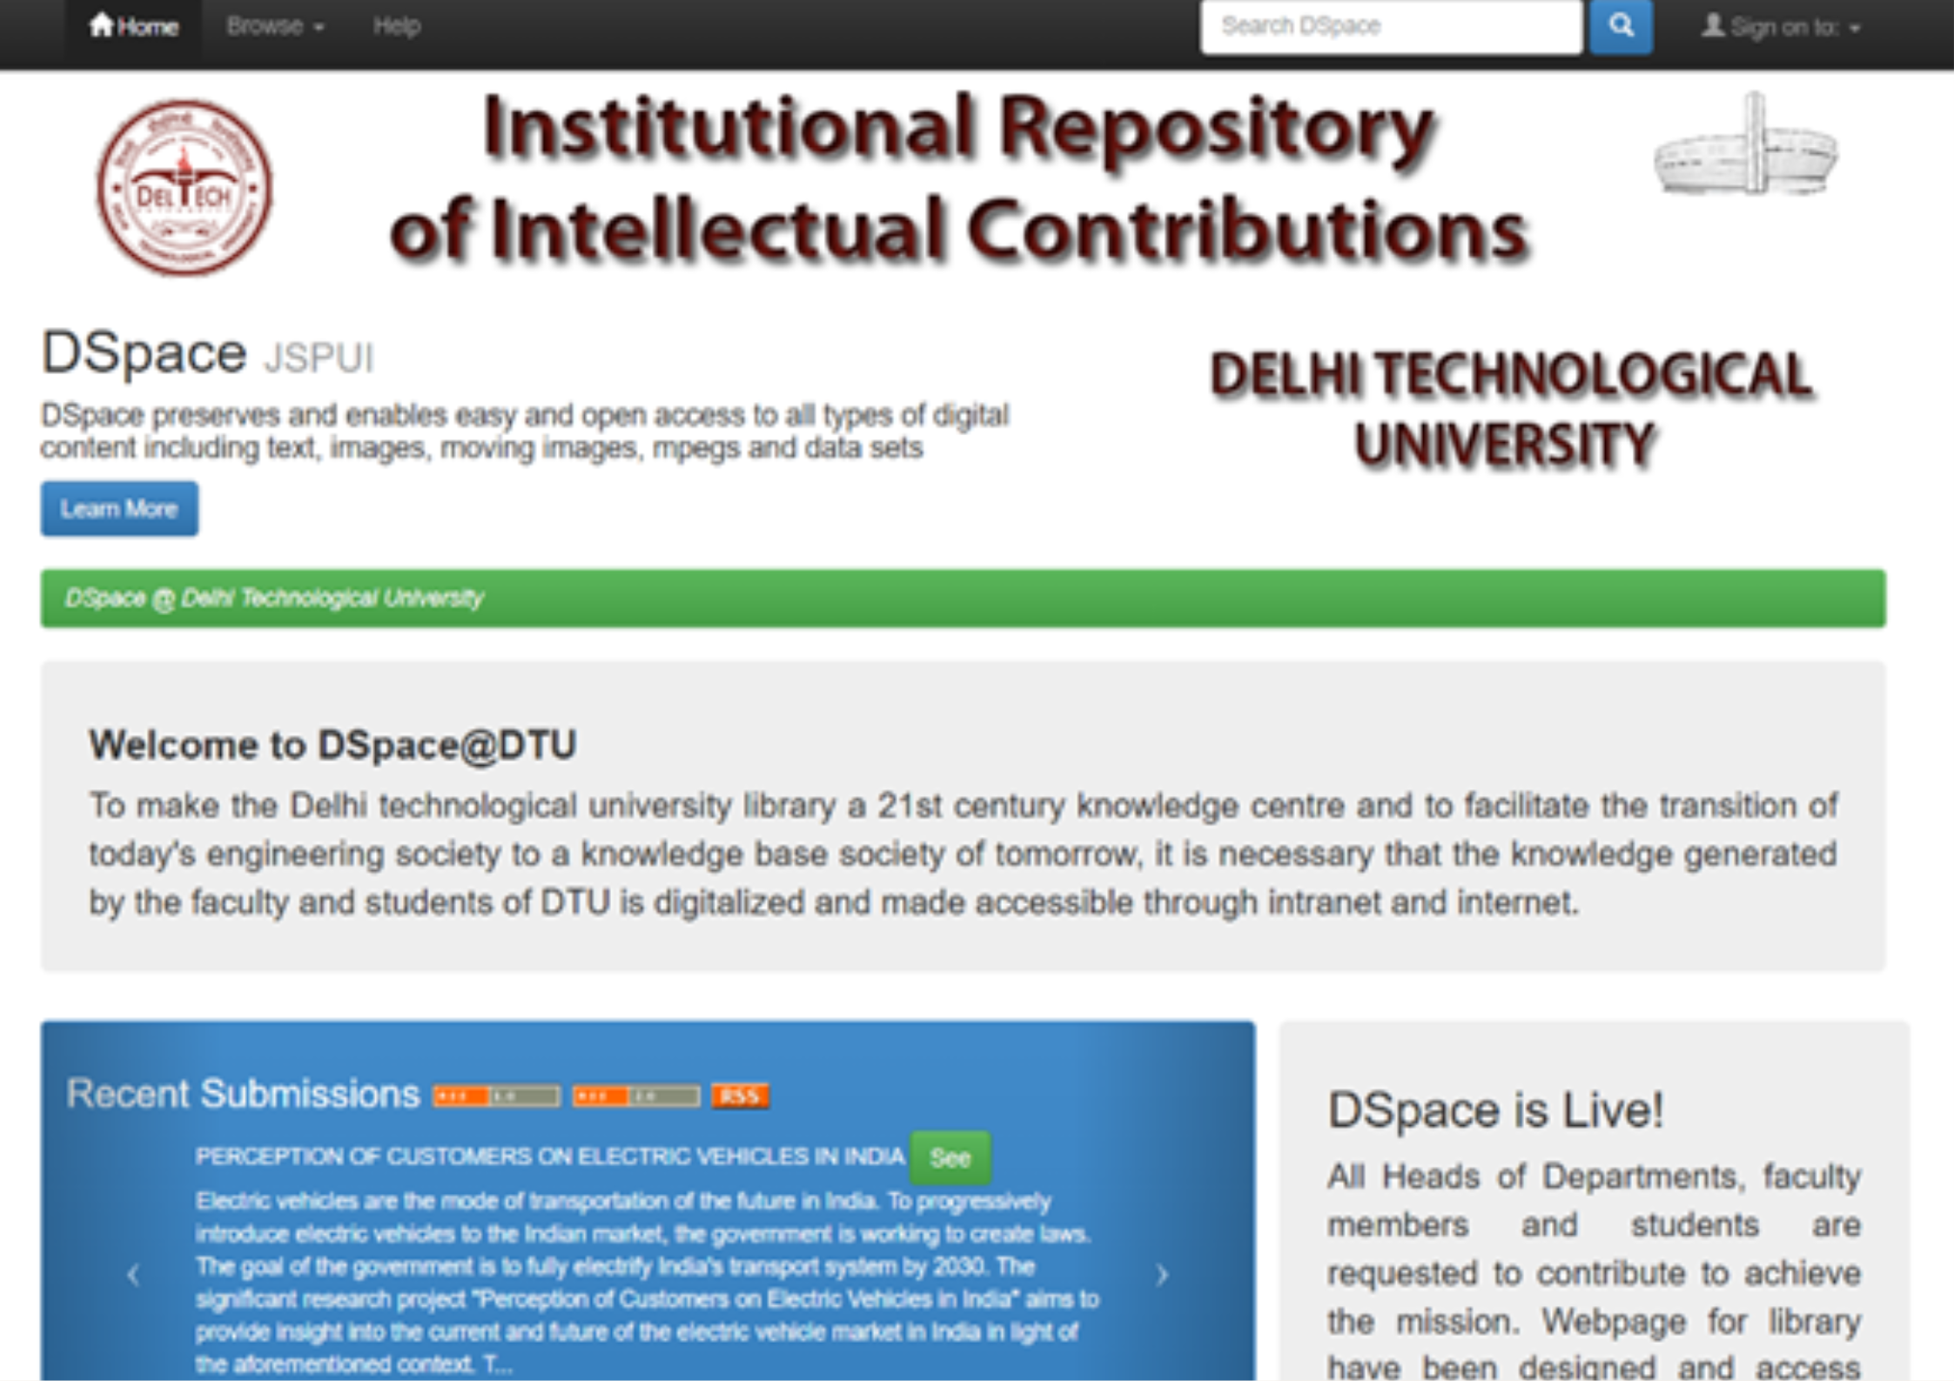Go to previous submission with left arrow

click(133, 1276)
